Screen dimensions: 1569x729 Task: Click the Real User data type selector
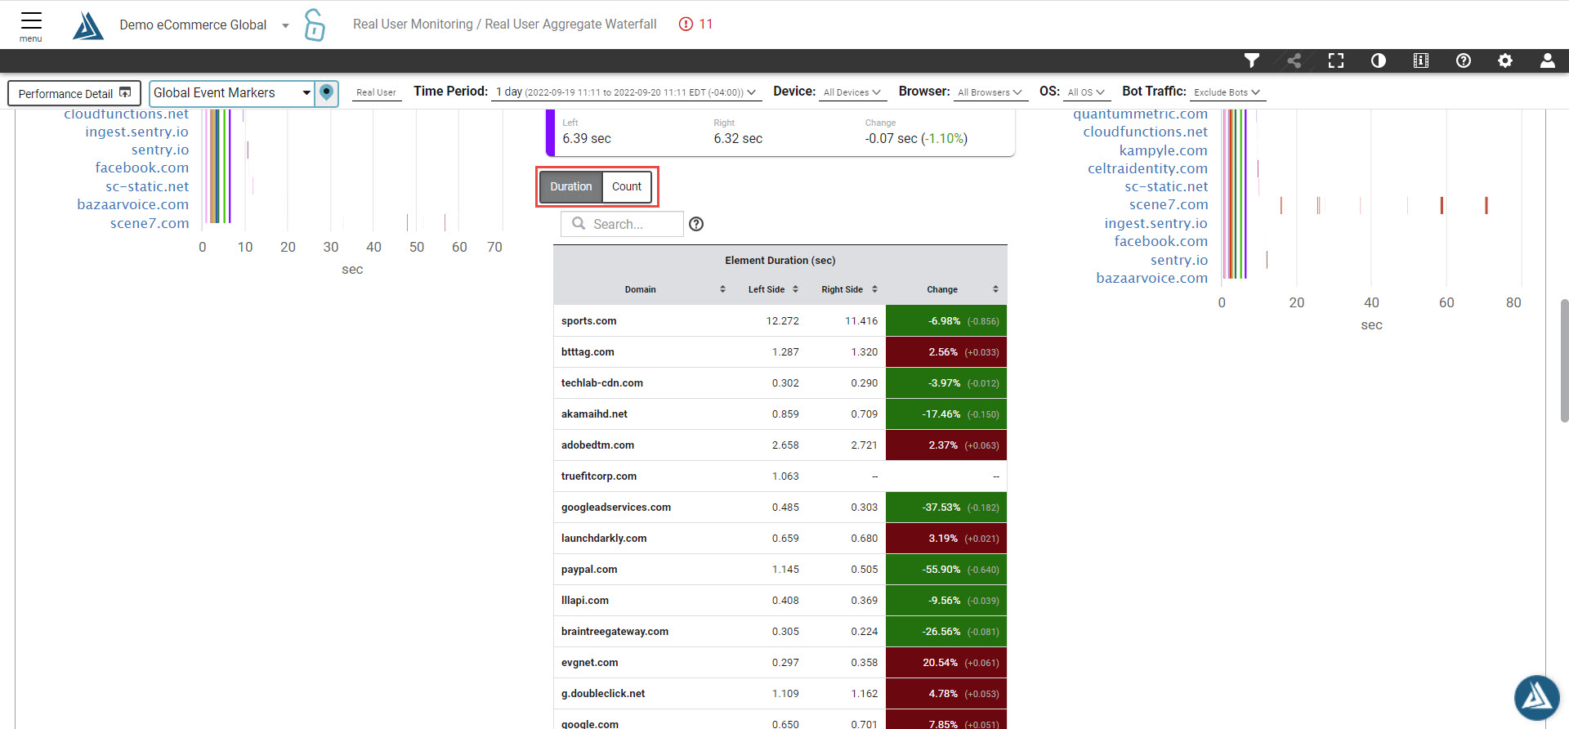pyautogui.click(x=377, y=92)
